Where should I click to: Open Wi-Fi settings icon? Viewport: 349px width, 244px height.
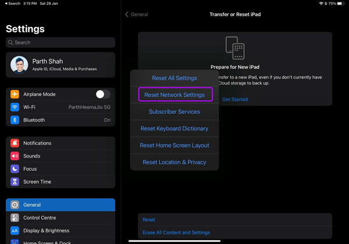pos(15,107)
